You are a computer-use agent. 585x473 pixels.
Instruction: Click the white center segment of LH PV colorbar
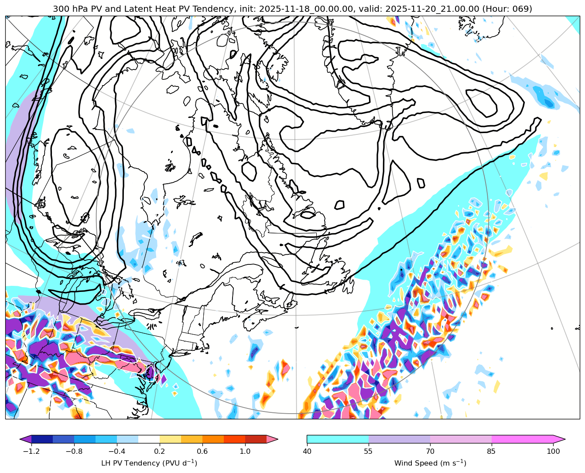pyautogui.click(x=149, y=439)
